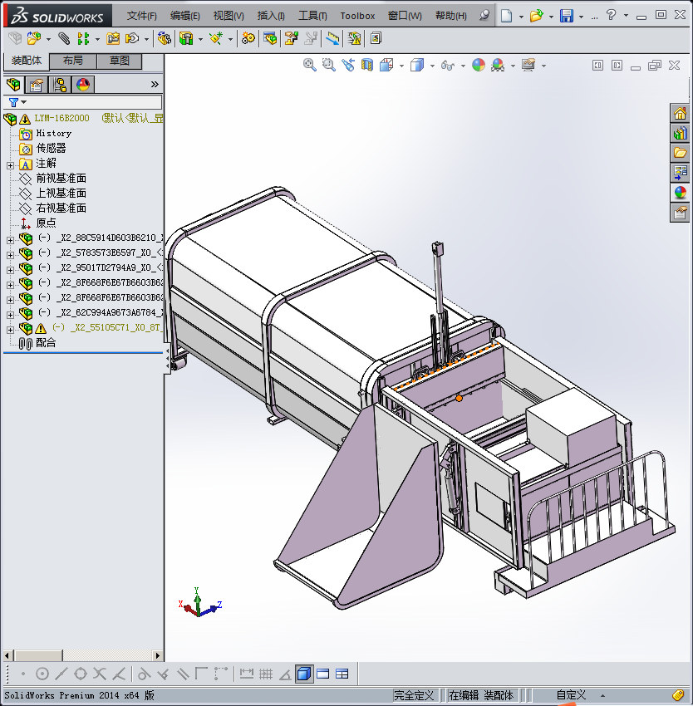Open File Explorer folder in task pane
Image resolution: width=693 pixels, height=706 pixels.
[680, 153]
